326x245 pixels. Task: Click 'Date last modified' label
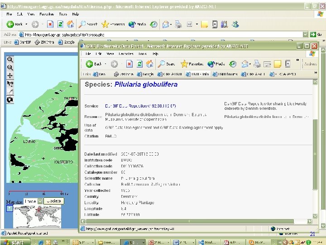click(101, 154)
